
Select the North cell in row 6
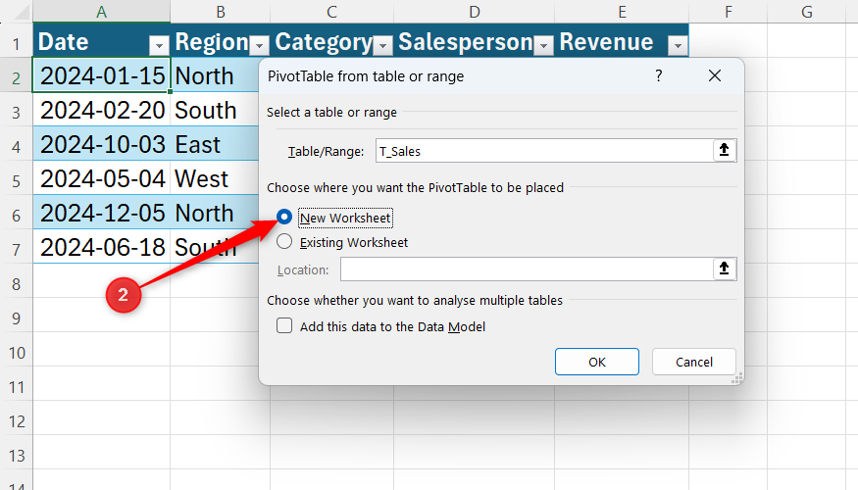tap(215, 213)
